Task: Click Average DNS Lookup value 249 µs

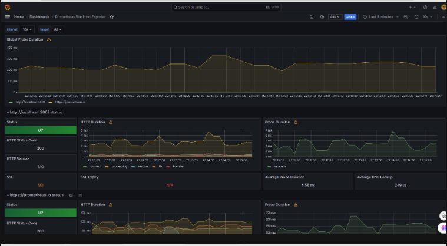Action: tap(400, 185)
